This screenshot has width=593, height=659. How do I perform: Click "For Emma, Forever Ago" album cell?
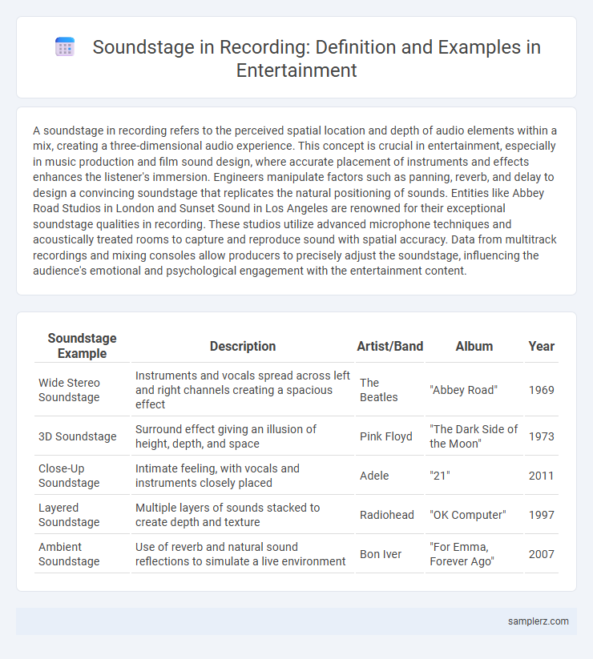(x=474, y=554)
